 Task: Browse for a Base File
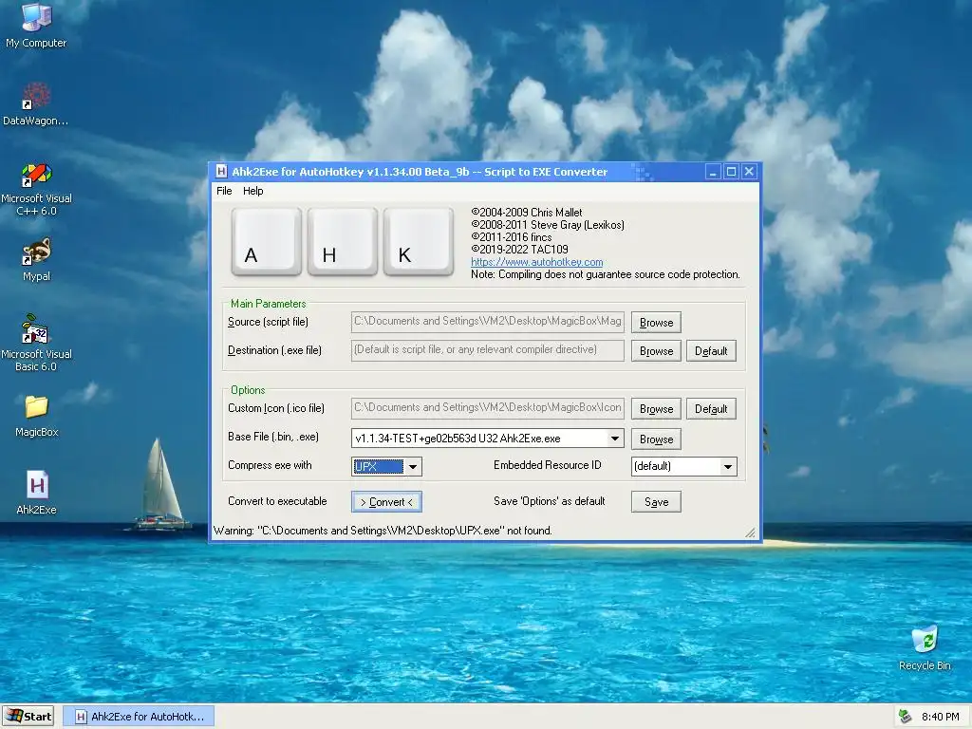pyautogui.click(x=656, y=439)
